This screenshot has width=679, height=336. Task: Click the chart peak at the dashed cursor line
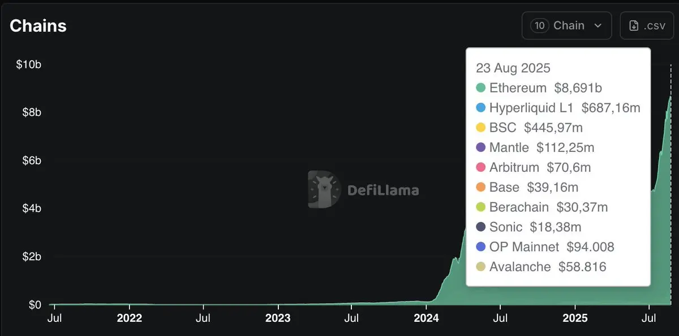[671, 97]
